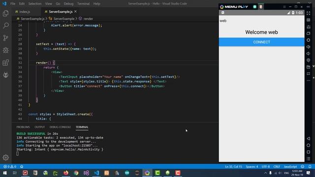This screenshot has width=315, height=177.
Task: Change encoding via UTF-8 status item
Action: point(266,167)
